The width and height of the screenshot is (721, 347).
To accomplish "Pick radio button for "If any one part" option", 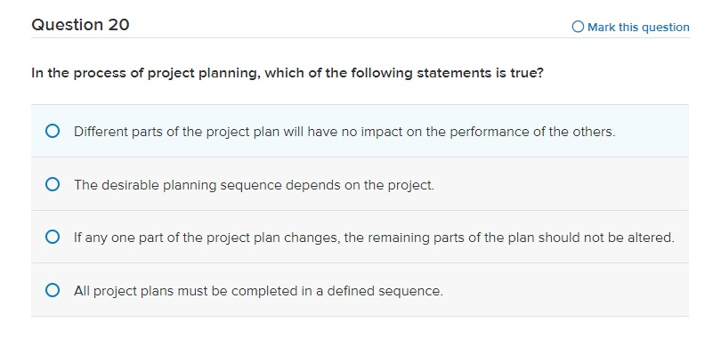I will click(53, 238).
